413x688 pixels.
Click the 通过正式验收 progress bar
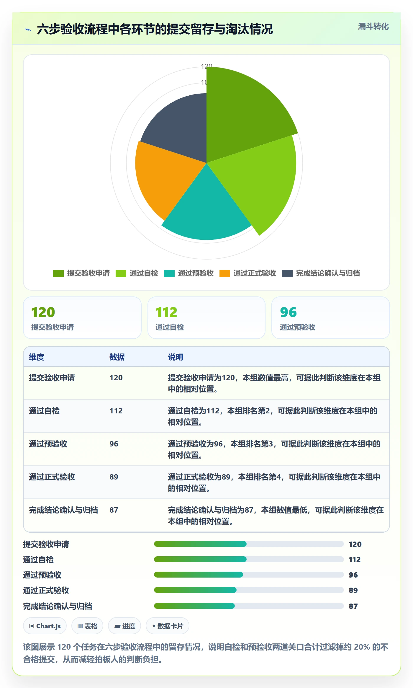[249, 590]
